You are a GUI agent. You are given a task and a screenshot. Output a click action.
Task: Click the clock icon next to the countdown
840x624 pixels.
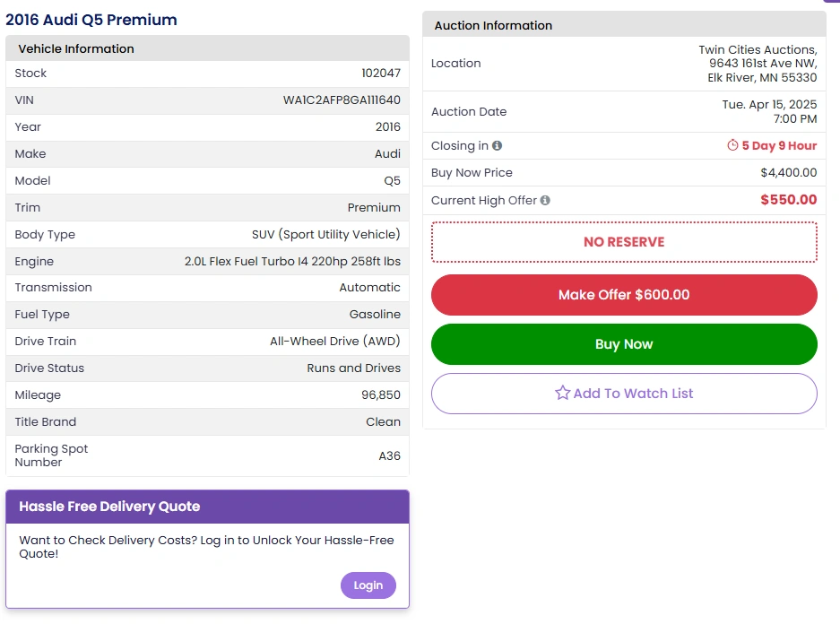(x=732, y=145)
